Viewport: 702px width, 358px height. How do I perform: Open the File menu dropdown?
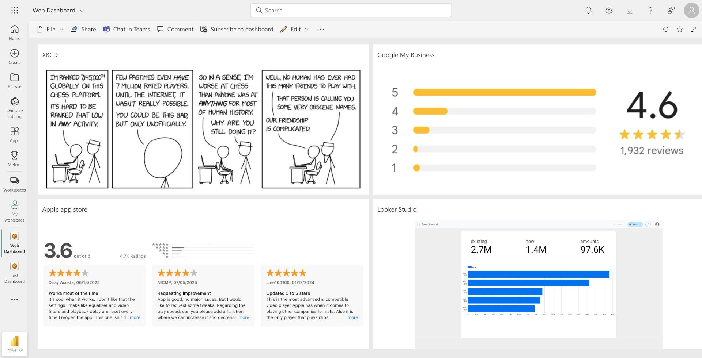click(x=50, y=29)
